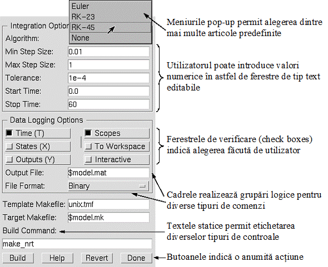Screen dimensions: 328x267
Task: Enable the To Workspace checkbox
Action: (117, 147)
